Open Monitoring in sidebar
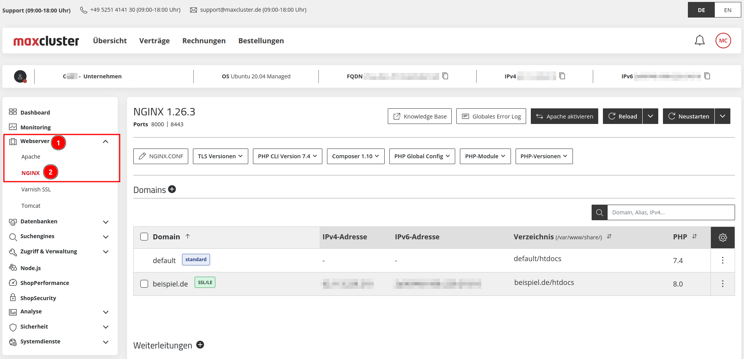Viewport: 744px width, 359px height. (35, 127)
